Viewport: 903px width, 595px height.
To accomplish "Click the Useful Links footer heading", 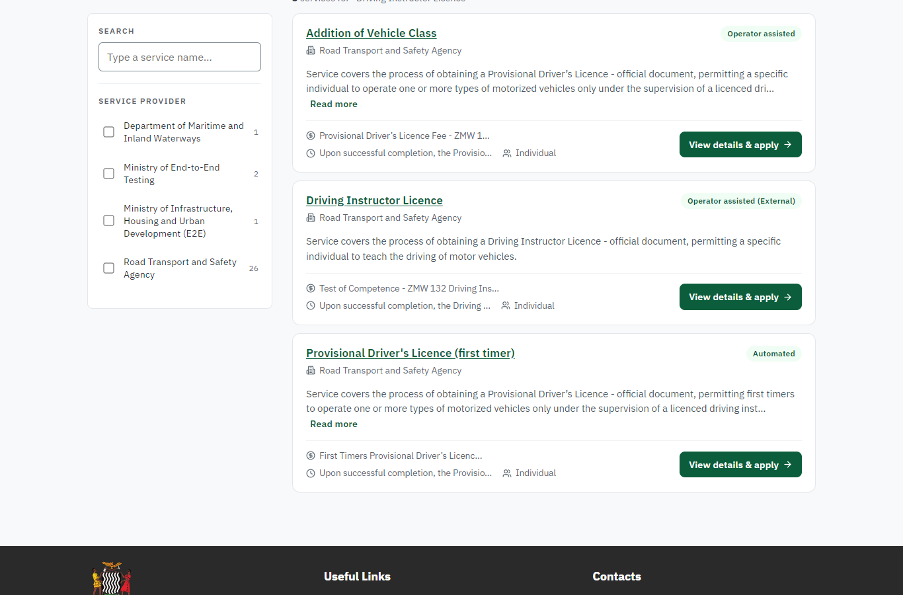I will (357, 576).
